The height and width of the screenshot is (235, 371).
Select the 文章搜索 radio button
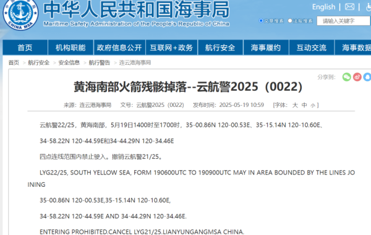pos(261,21)
